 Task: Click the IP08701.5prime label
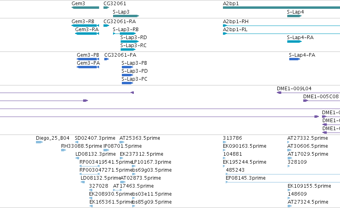pos(123,146)
